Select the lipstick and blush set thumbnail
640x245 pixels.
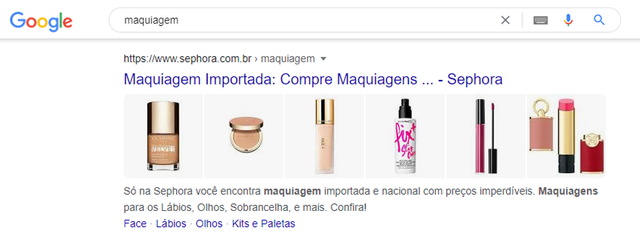(566, 136)
